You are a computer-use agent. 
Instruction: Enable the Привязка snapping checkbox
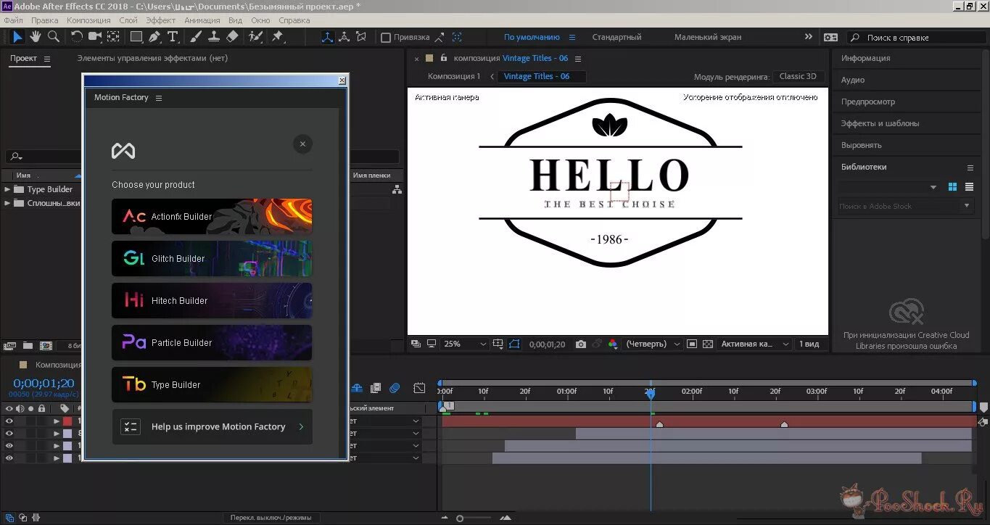[x=386, y=37]
